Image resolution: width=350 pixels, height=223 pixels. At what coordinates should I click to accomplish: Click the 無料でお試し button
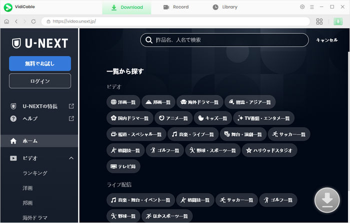[40, 63]
